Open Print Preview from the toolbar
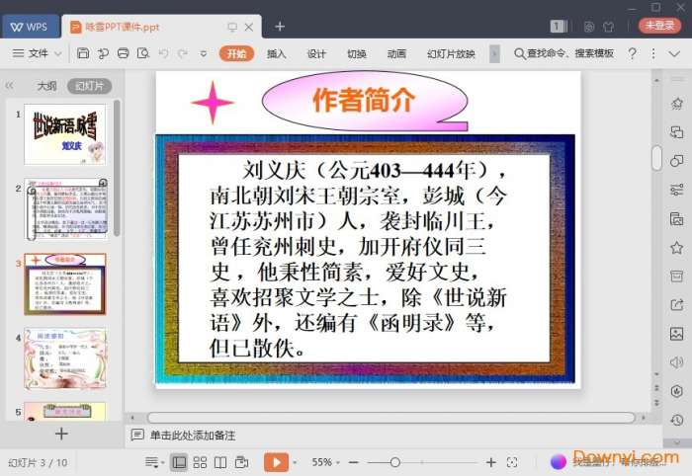 click(x=143, y=53)
